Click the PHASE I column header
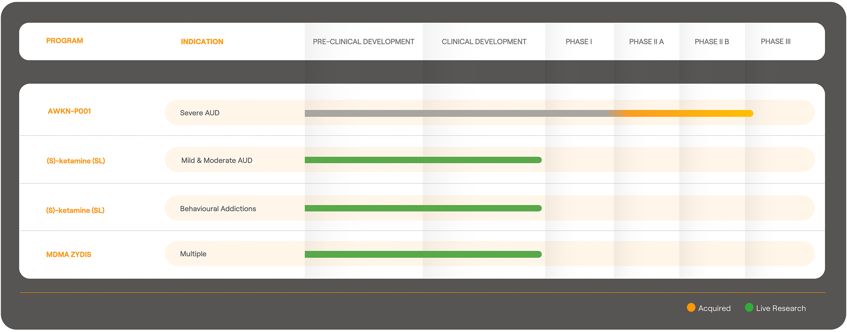Viewport: 847px width, 332px height. click(x=579, y=42)
